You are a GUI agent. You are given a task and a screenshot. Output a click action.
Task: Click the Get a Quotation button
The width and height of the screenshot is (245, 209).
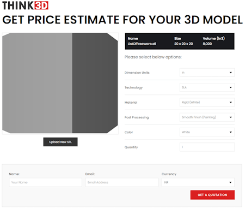click(212, 195)
